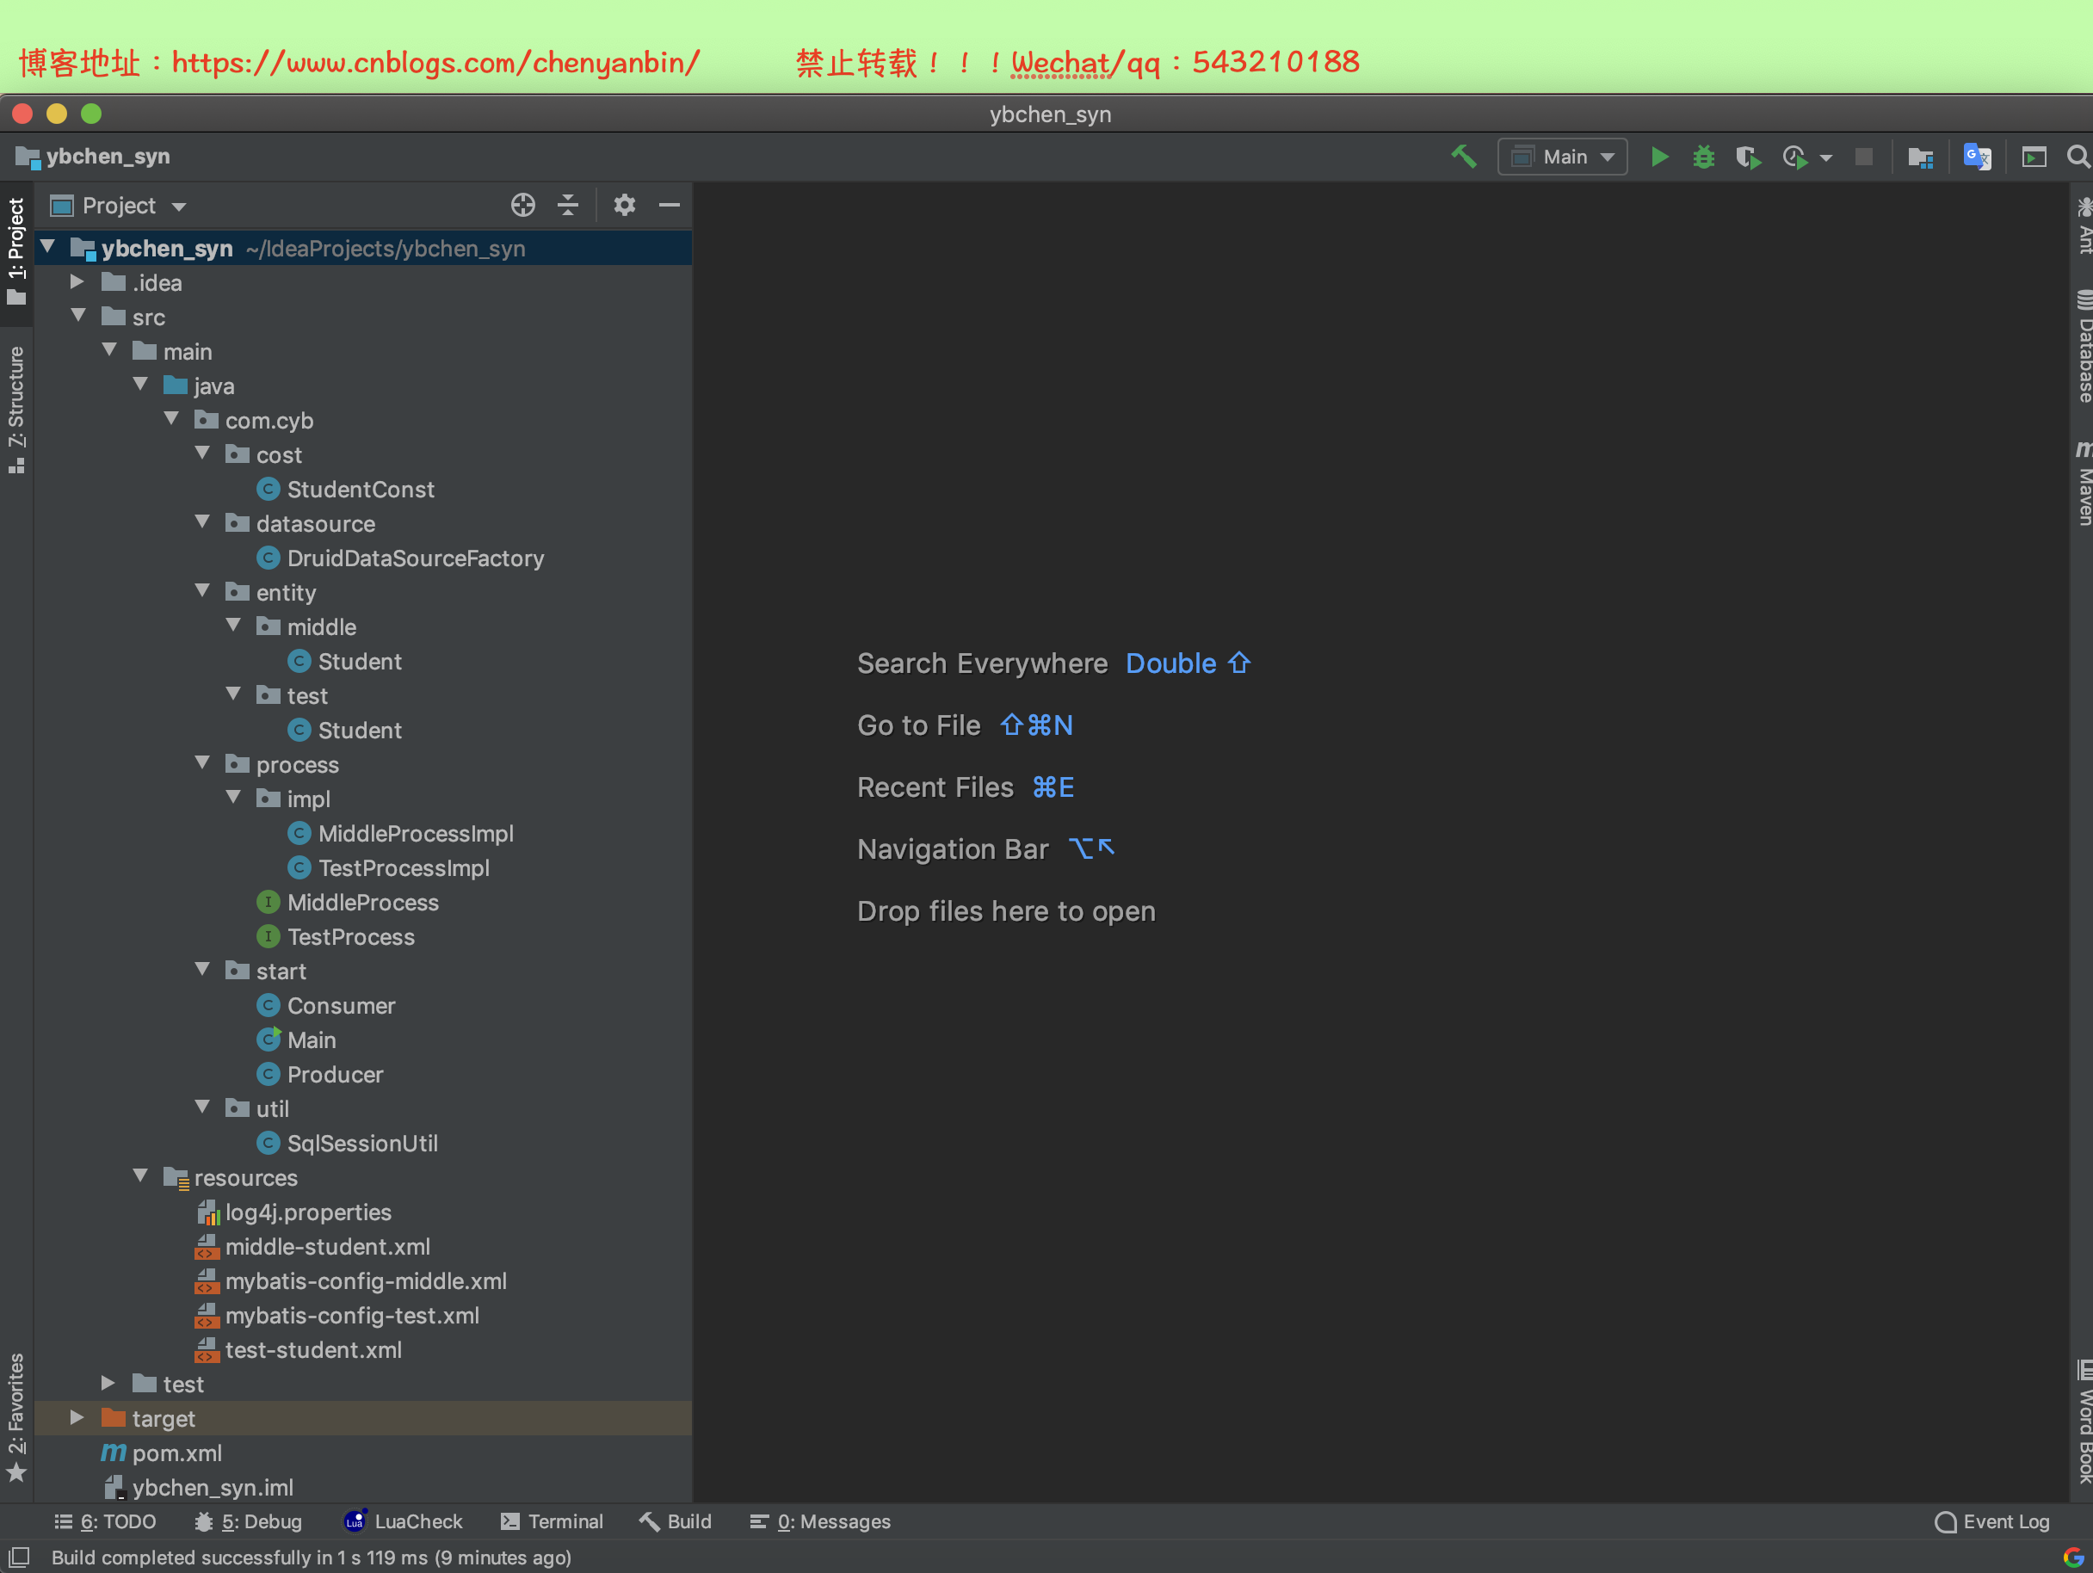Select middle-student.xml file
The image size is (2093, 1573).
[312, 1247]
